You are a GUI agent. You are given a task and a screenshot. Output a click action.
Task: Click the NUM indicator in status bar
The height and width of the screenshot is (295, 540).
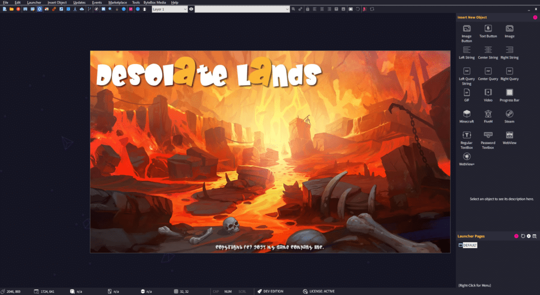[x=228, y=291]
